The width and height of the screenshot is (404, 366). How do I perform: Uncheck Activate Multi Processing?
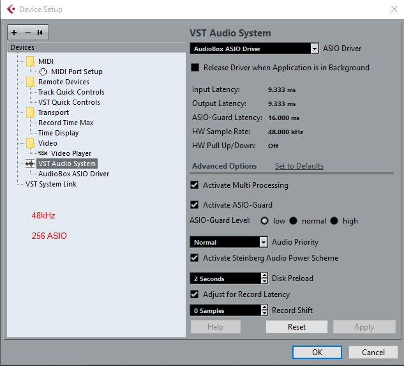pyautogui.click(x=195, y=185)
